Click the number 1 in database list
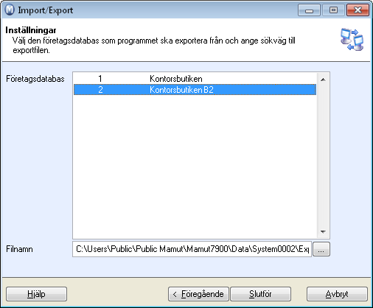Image resolution: width=373 pixels, height=308 pixels. pos(100,79)
